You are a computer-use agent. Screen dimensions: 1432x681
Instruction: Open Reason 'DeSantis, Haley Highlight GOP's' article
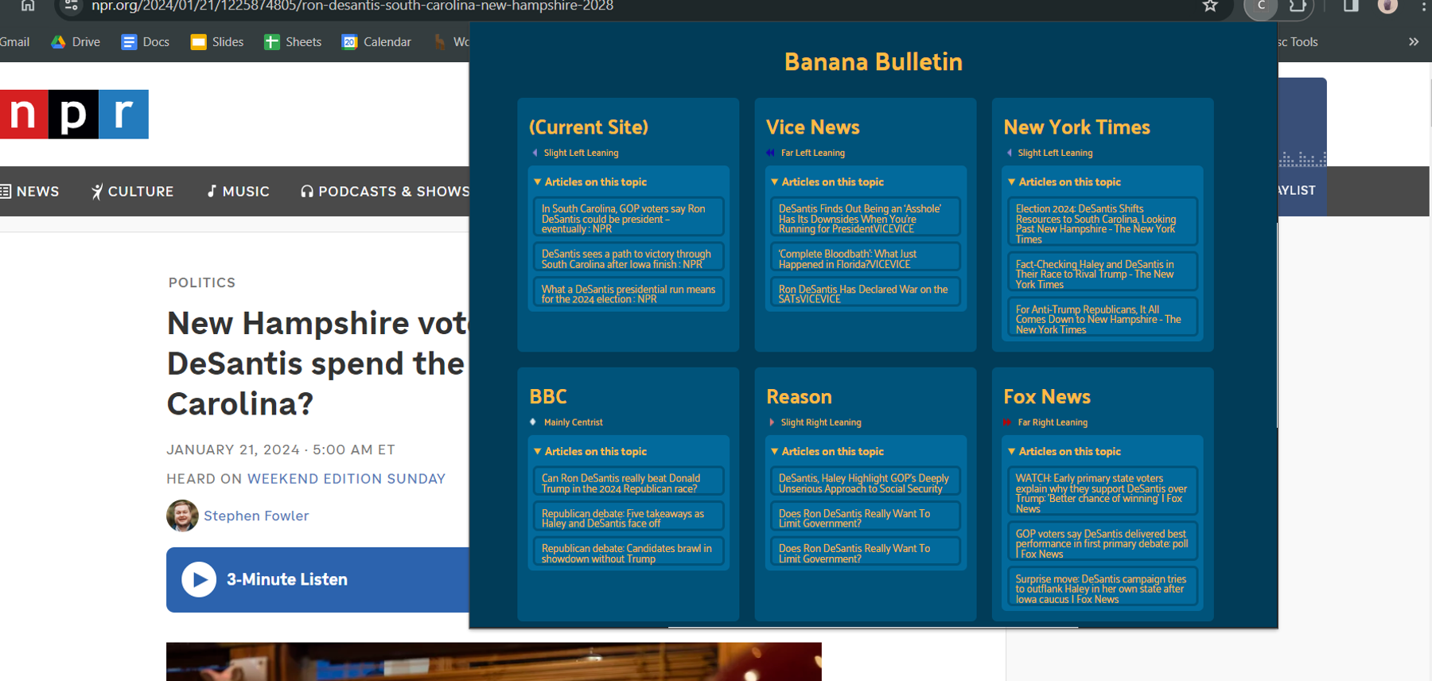tap(866, 483)
